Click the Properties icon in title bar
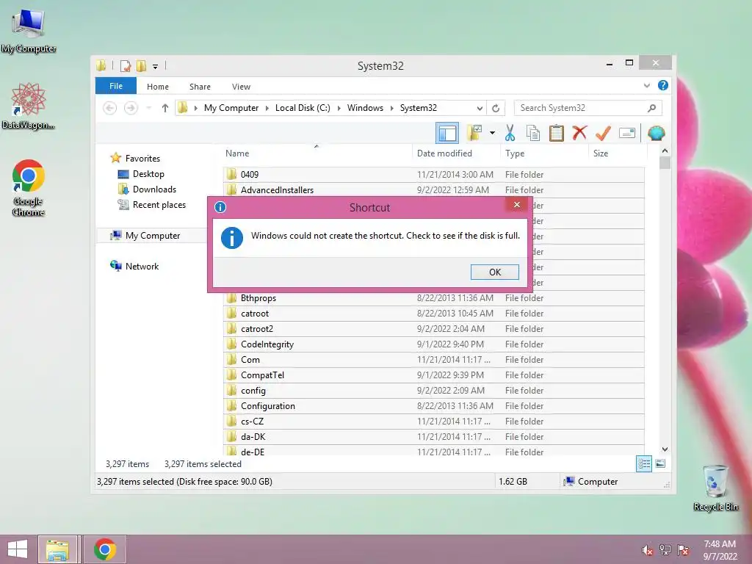Image resolution: width=752 pixels, height=564 pixels. click(x=126, y=65)
